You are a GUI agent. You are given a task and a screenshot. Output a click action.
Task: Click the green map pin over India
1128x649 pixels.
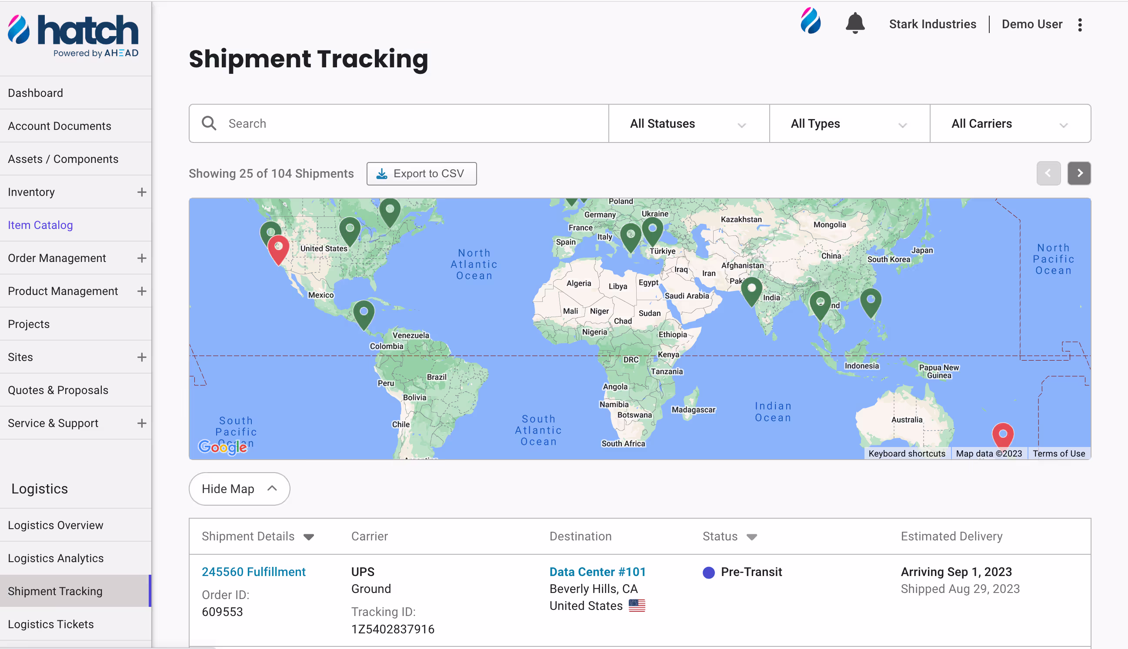[751, 289]
